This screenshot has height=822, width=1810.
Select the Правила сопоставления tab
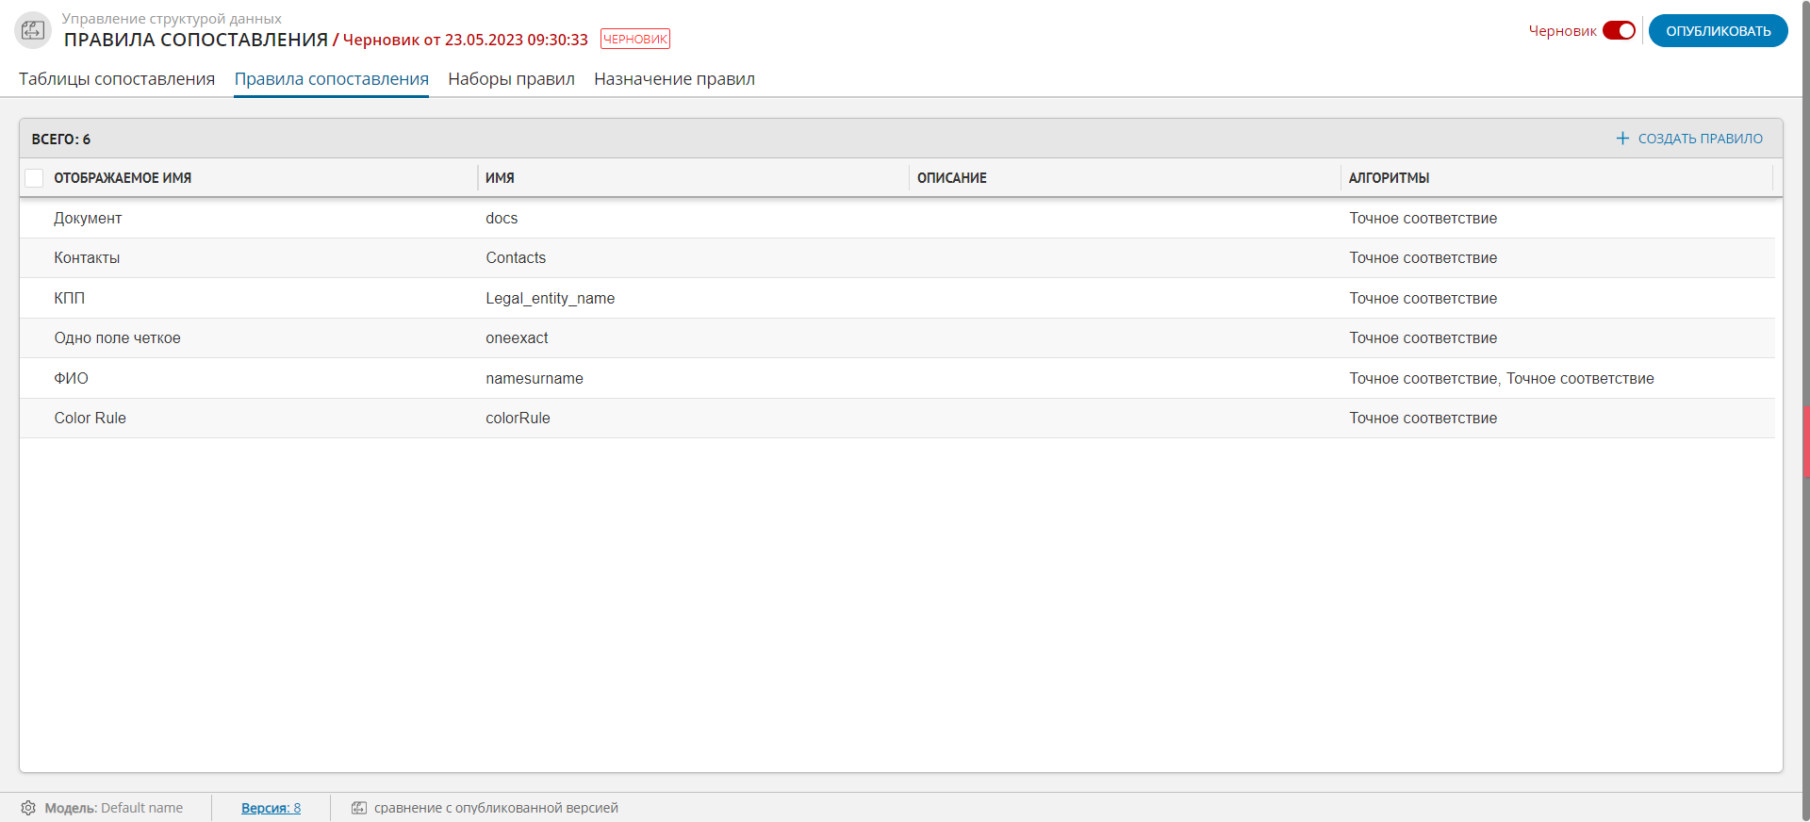click(331, 79)
